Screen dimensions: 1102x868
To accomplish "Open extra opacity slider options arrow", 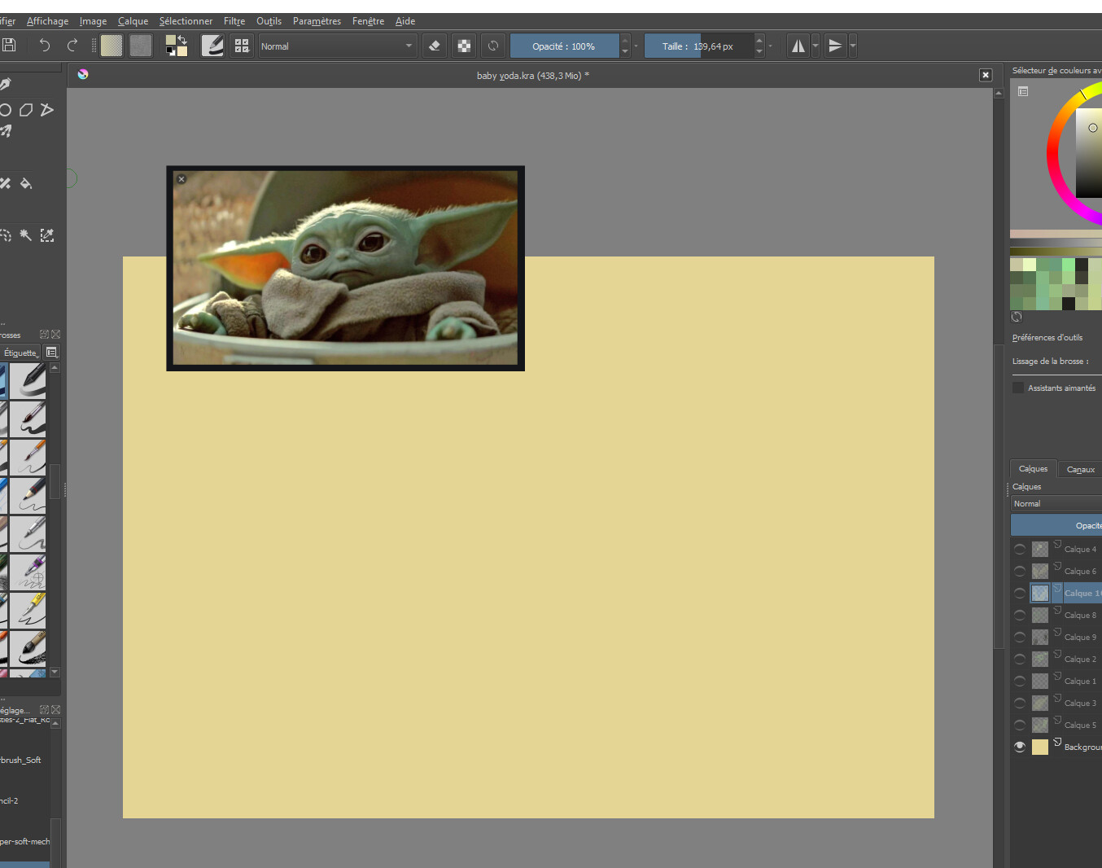I will point(636,46).
